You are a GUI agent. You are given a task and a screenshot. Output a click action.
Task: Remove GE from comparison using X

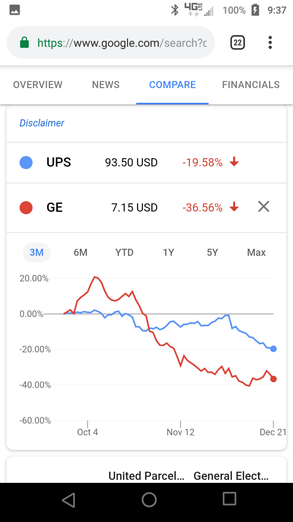tap(264, 207)
